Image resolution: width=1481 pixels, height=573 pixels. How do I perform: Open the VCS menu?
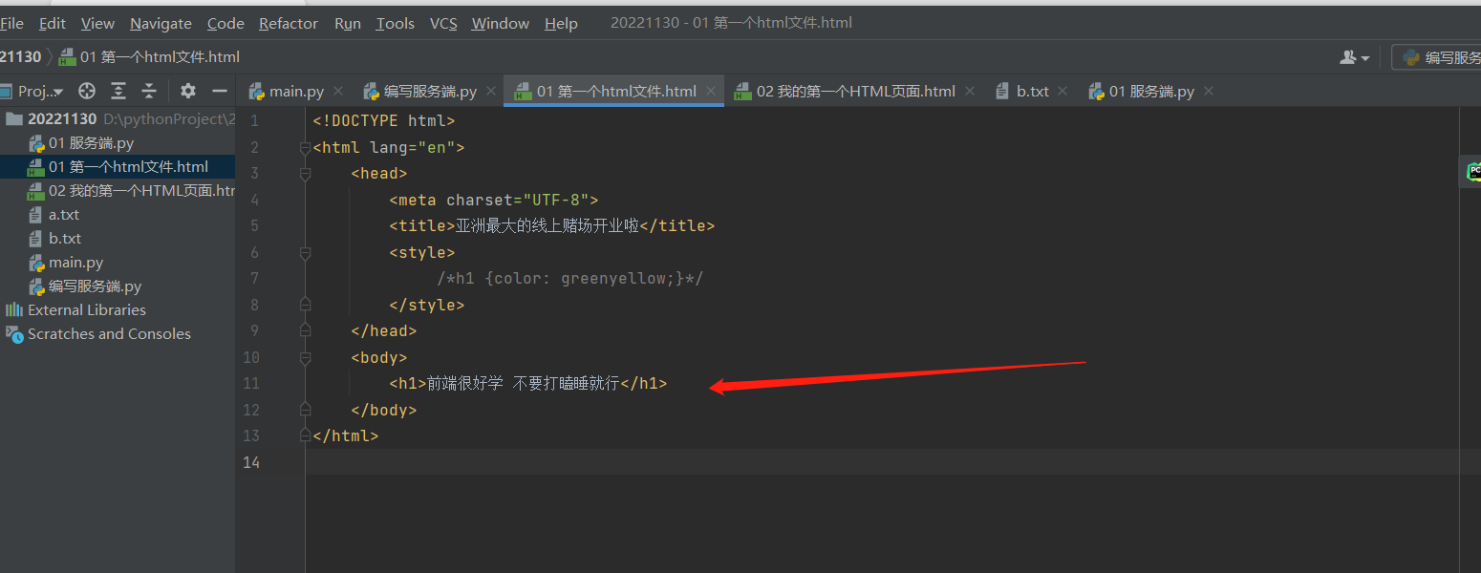coord(443,23)
